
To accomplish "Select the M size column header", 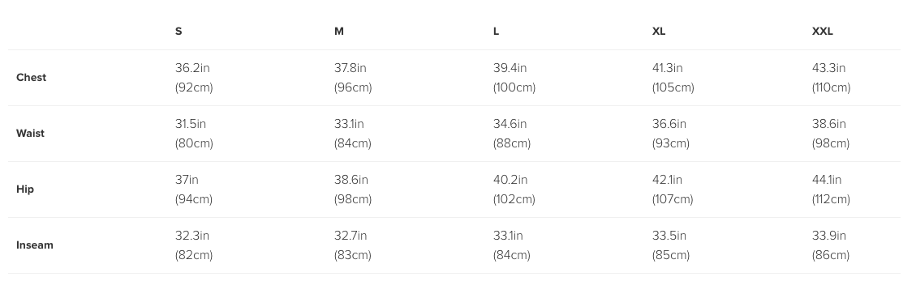I will [x=339, y=32].
